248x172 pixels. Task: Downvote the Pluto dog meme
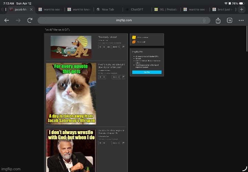104,47
